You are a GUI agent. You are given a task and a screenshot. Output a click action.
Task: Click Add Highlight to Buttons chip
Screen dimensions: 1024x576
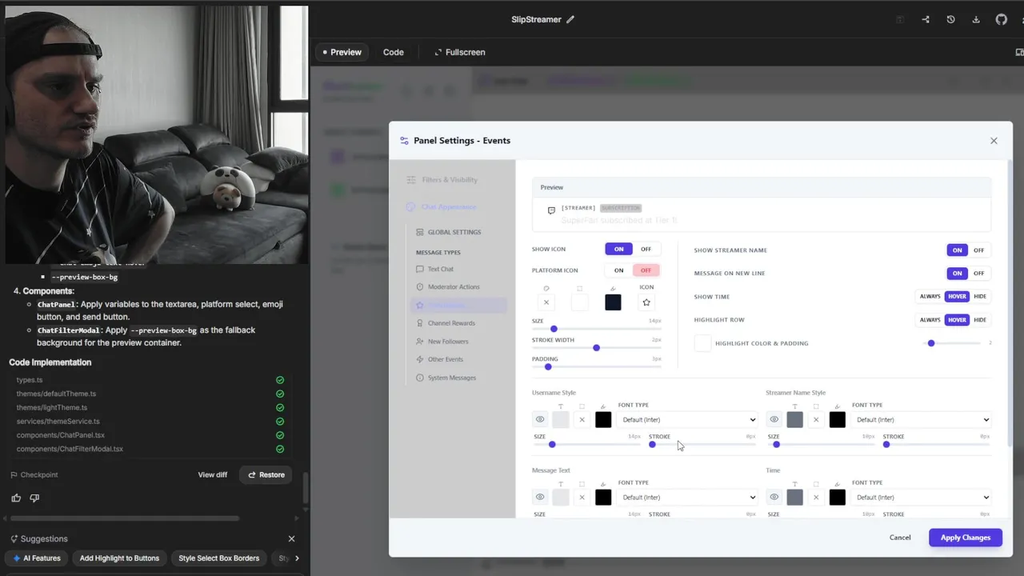point(119,558)
